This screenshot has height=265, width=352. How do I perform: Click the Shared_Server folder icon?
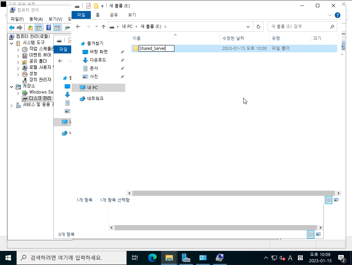[x=135, y=48]
